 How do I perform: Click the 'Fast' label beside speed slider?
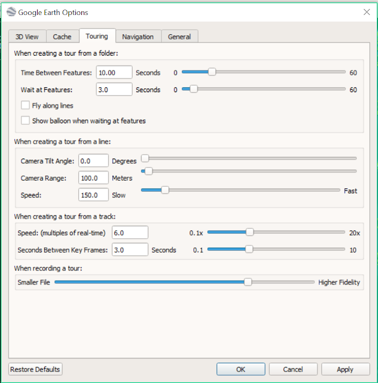(x=350, y=191)
